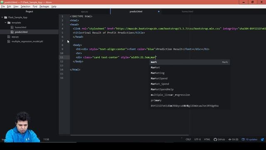Change CRLF line ending in status bar
This screenshot has width=266, height=150.
tap(188, 139)
